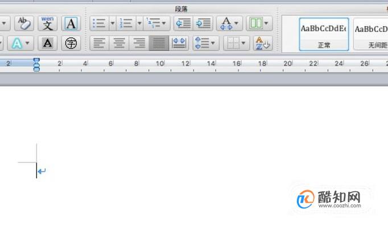Open the line spacing menu

(x=206, y=43)
